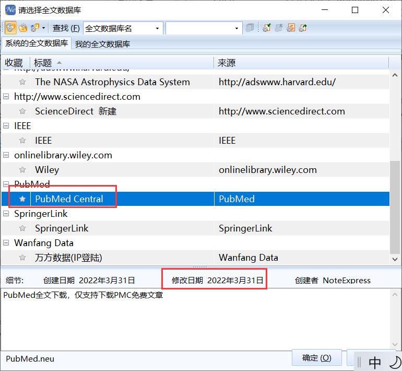Click the PubMed.neu status bar text

coord(30,358)
